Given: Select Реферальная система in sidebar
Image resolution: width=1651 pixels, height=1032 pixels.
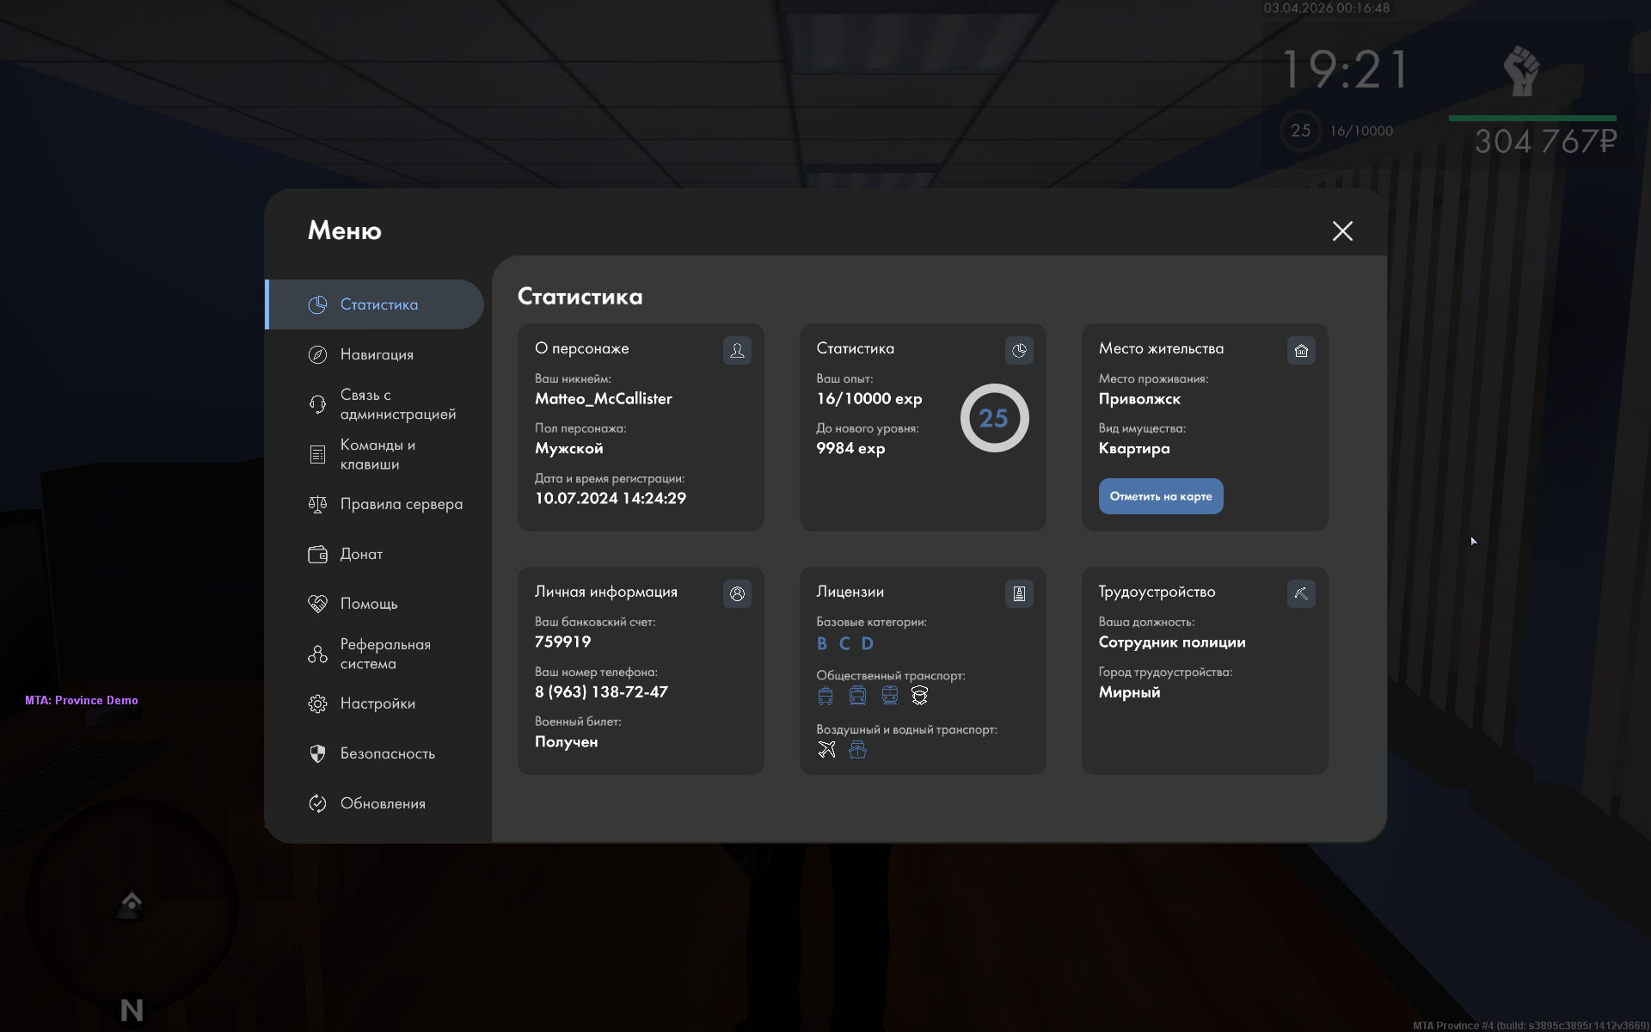Looking at the screenshot, I should tap(384, 654).
